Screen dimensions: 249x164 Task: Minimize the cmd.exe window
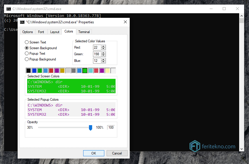211,9
